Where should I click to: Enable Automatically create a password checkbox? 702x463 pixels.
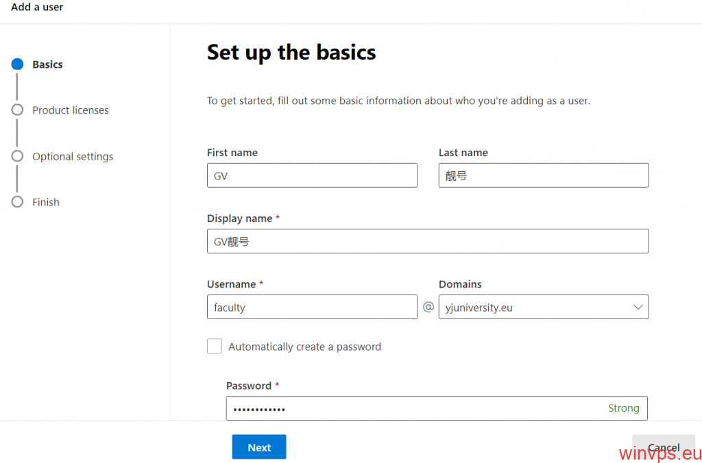(x=215, y=347)
